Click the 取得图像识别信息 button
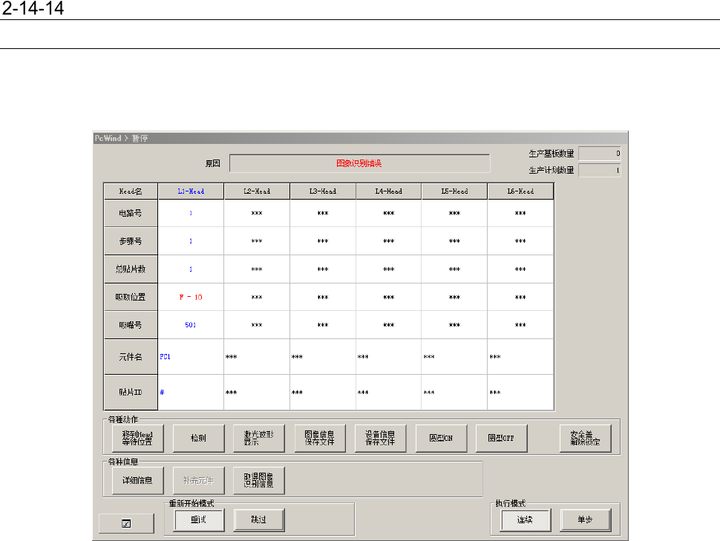The height and width of the screenshot is (541, 720). click(259, 480)
